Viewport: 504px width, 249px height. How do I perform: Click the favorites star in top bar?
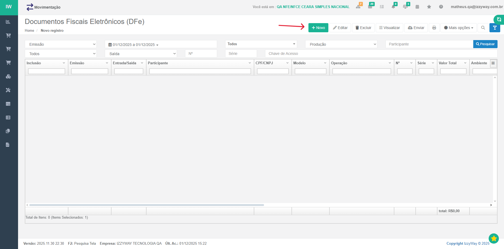(x=429, y=7)
